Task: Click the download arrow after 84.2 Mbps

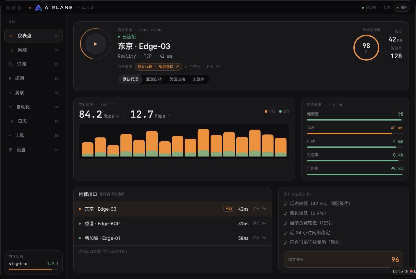Action: click(x=117, y=116)
